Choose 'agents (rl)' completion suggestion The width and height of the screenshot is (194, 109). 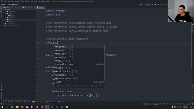pyautogui.click(x=79, y=47)
